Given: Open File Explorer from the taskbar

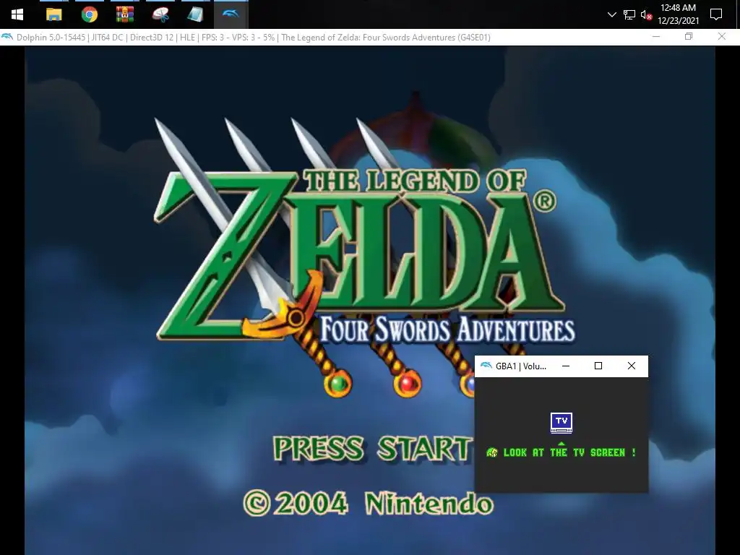Looking at the screenshot, I should [x=53, y=14].
